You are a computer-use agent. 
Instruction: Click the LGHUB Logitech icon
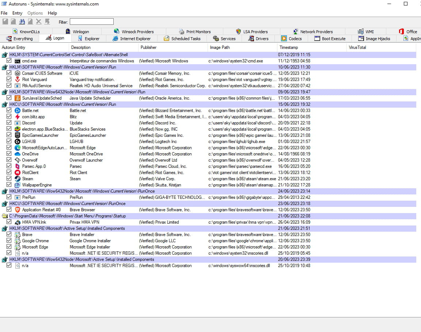[18, 142]
